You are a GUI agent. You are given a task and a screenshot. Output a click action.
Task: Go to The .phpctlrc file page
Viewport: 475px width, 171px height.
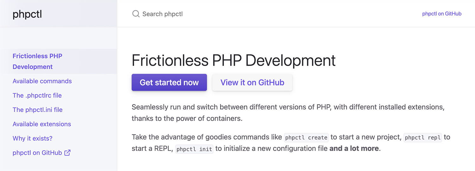coord(37,95)
